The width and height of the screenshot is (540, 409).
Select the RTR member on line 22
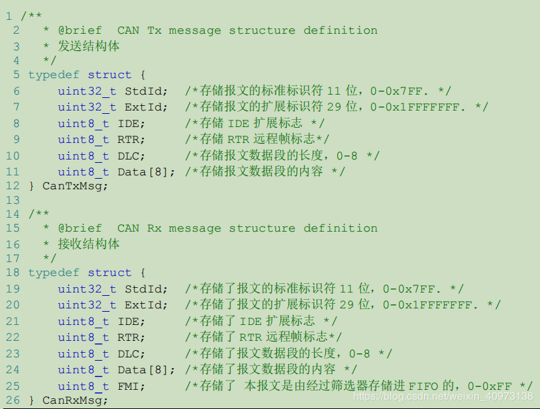click(x=131, y=338)
